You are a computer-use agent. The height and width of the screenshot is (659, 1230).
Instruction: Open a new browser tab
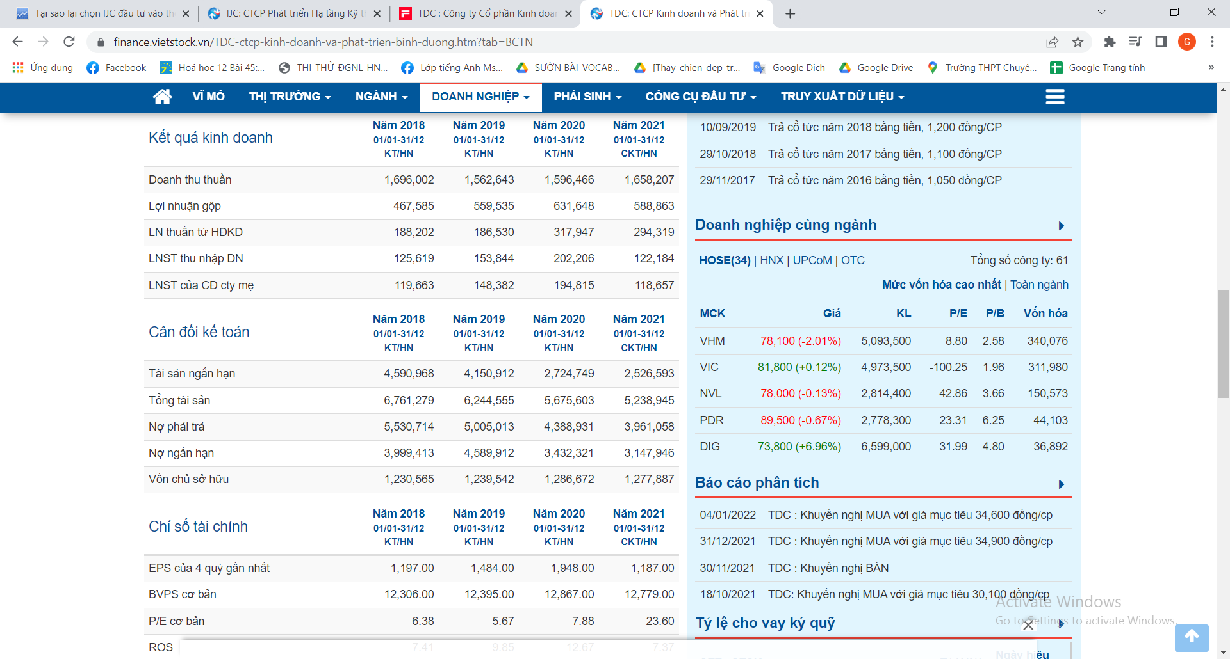[x=791, y=13]
